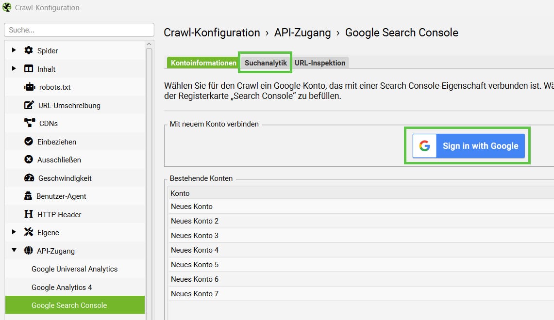Image resolution: width=554 pixels, height=320 pixels.
Task: Select API-Zugang in the sidebar
Action: point(56,251)
